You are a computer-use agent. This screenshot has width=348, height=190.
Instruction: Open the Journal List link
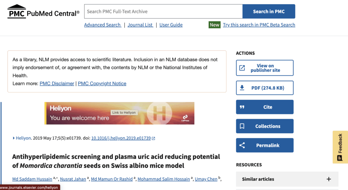coord(140,25)
